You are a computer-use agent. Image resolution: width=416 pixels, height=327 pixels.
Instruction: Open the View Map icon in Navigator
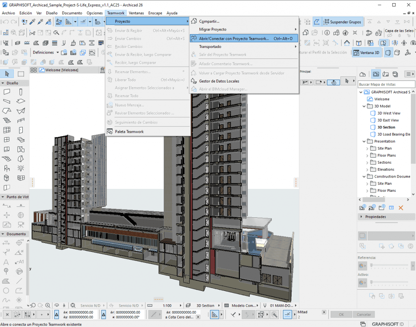coord(376,74)
